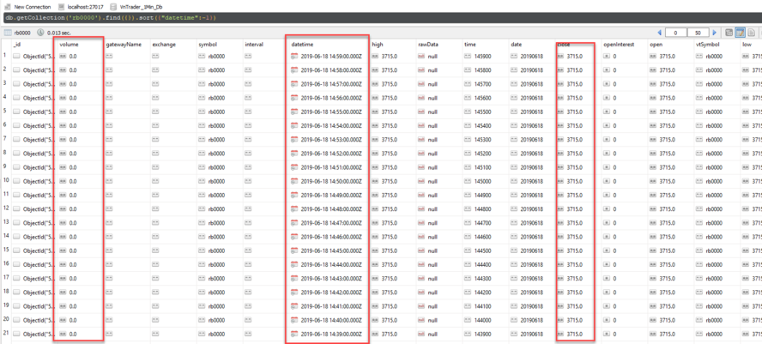Click the VnTrader_1Min_Db database icon

pos(114,6)
